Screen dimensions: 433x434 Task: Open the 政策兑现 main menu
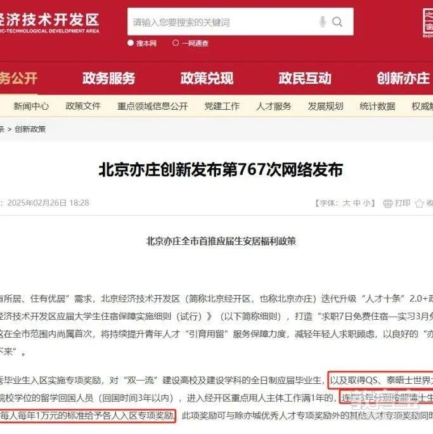click(x=207, y=78)
